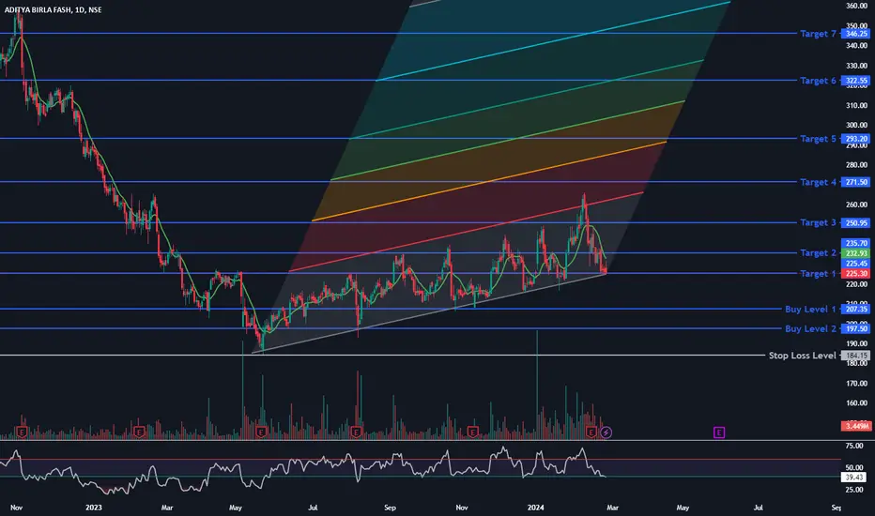Click the 293.20 price tag
The image size is (875, 516).
[x=856, y=138]
